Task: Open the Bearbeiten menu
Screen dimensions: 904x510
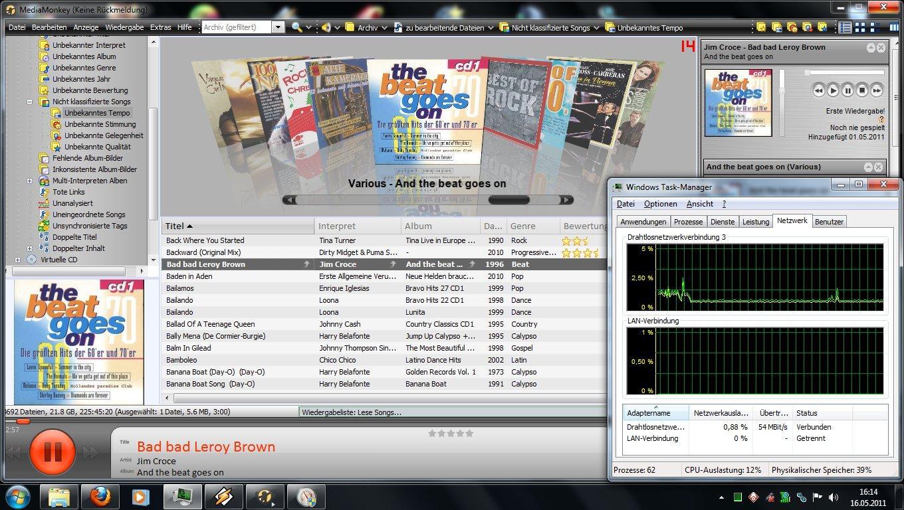Action: pyautogui.click(x=49, y=27)
